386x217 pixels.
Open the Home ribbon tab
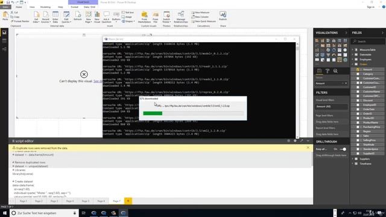[19, 7]
